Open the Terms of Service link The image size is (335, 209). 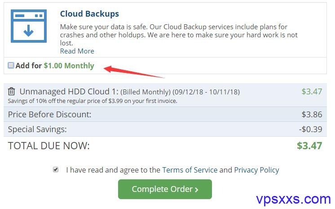190,170
